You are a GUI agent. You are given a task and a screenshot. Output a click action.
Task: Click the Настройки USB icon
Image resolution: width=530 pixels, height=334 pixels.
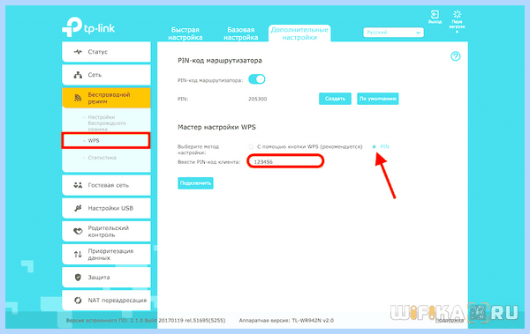[x=78, y=208]
